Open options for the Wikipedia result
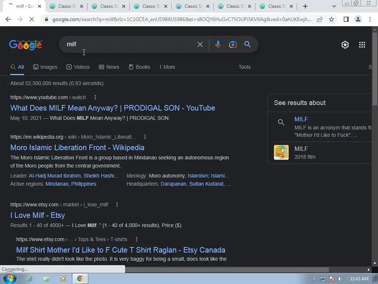 (x=145, y=137)
